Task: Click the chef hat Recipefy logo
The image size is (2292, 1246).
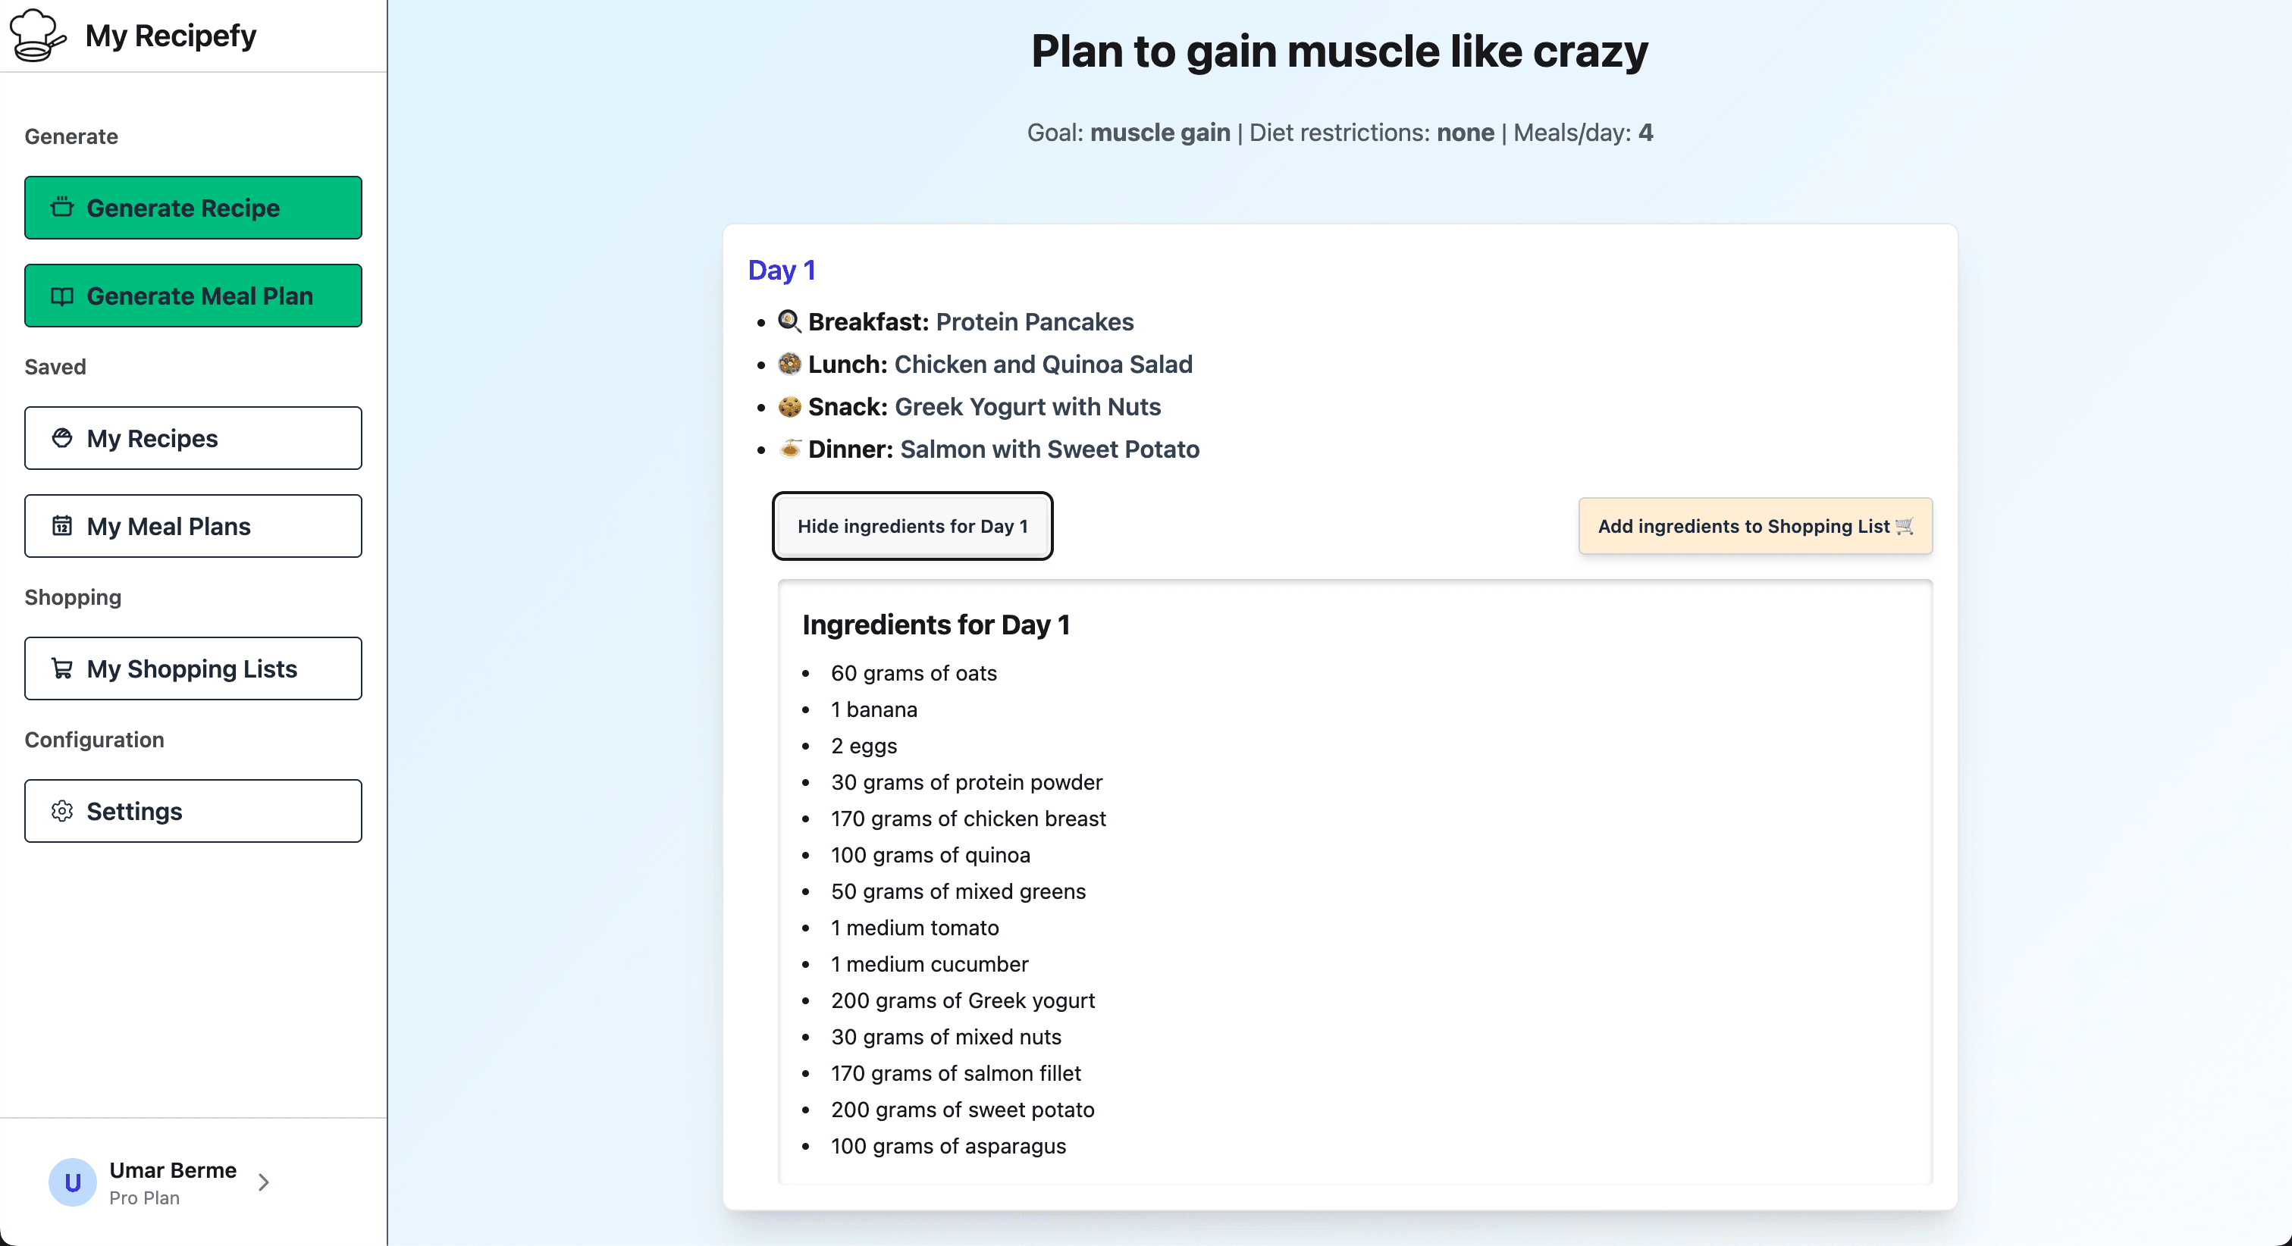Action: [x=37, y=36]
